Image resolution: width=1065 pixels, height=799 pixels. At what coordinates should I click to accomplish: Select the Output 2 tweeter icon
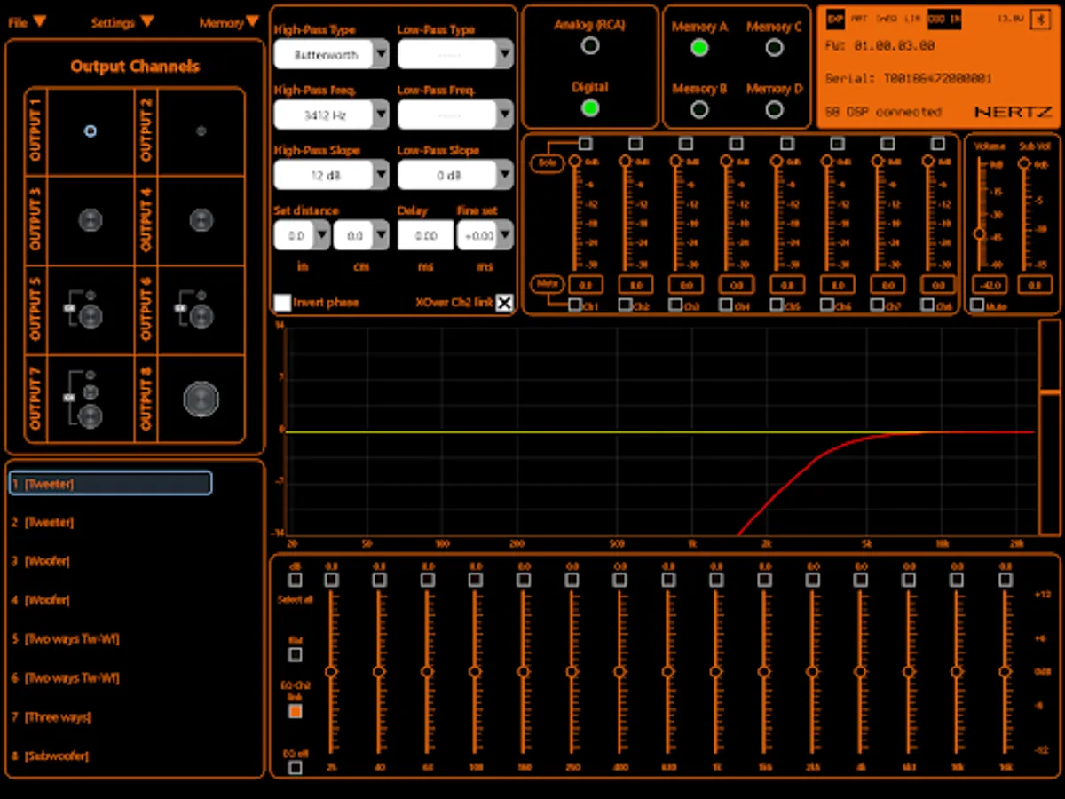(201, 131)
